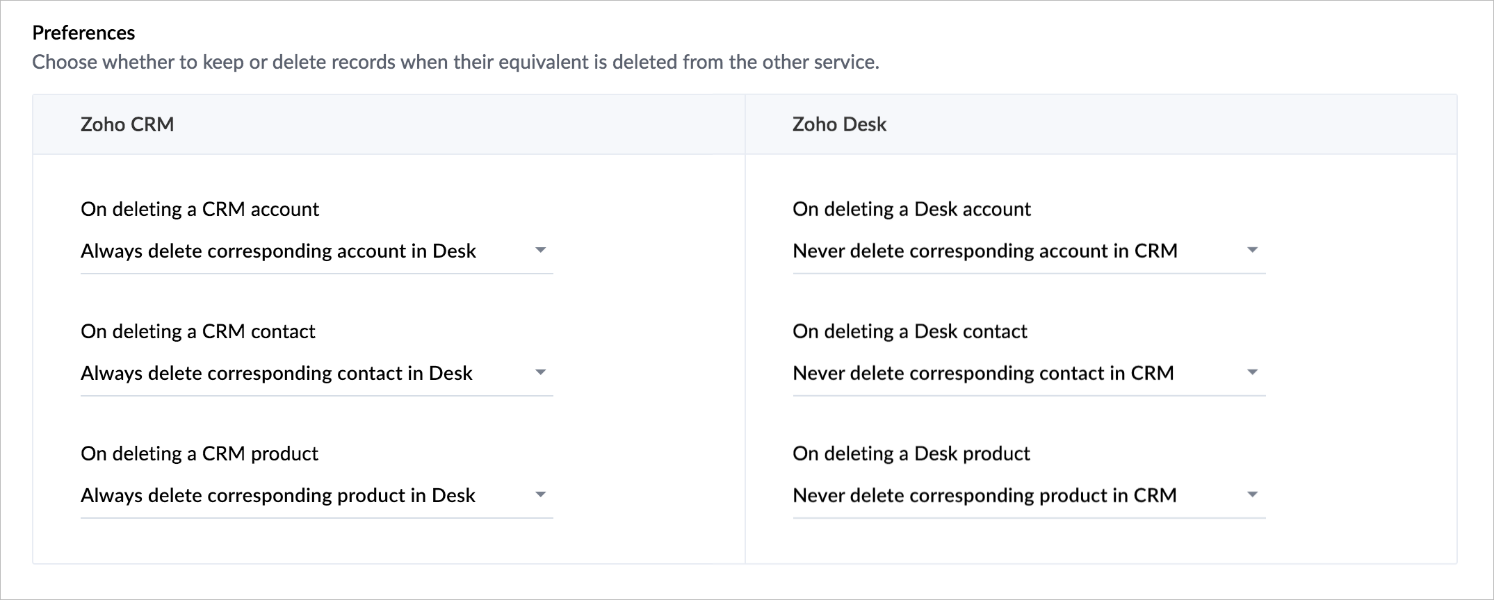Click 'On deleting a CRM account' label

[x=200, y=210]
